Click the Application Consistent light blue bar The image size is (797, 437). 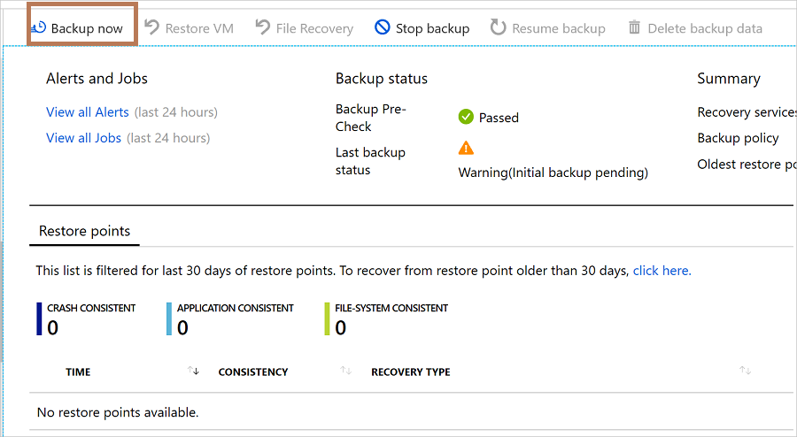(169, 318)
